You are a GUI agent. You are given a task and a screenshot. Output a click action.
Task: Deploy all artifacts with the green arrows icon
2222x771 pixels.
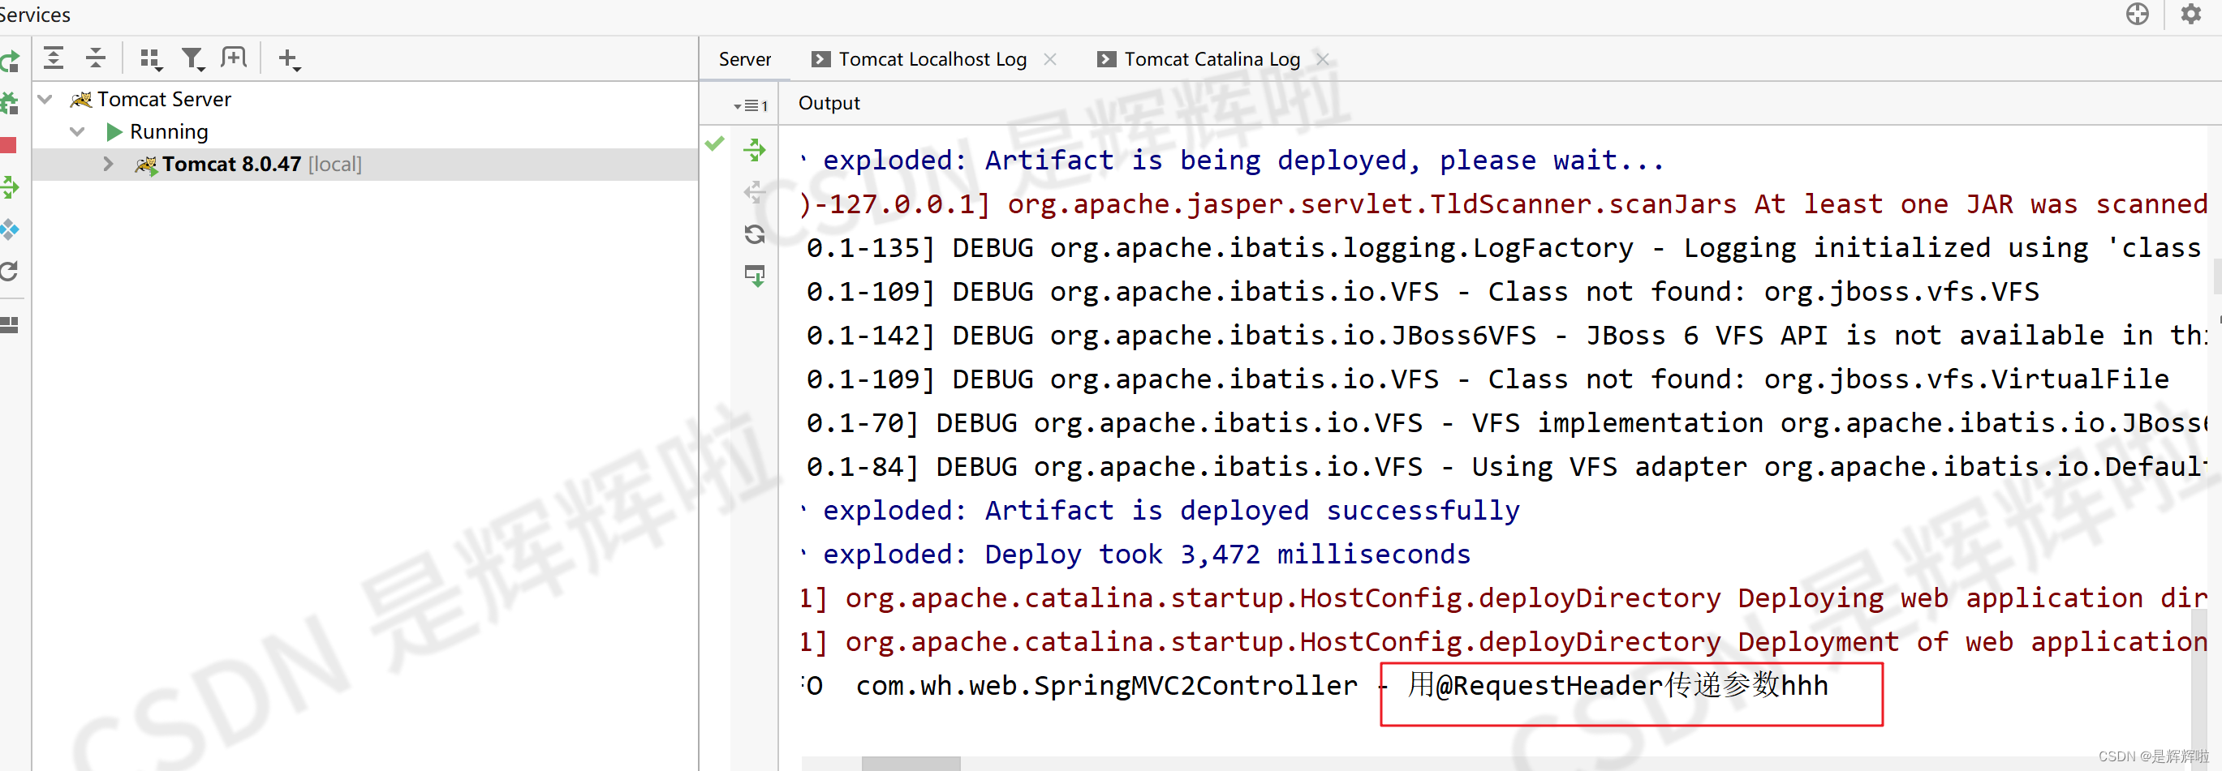coord(755,148)
